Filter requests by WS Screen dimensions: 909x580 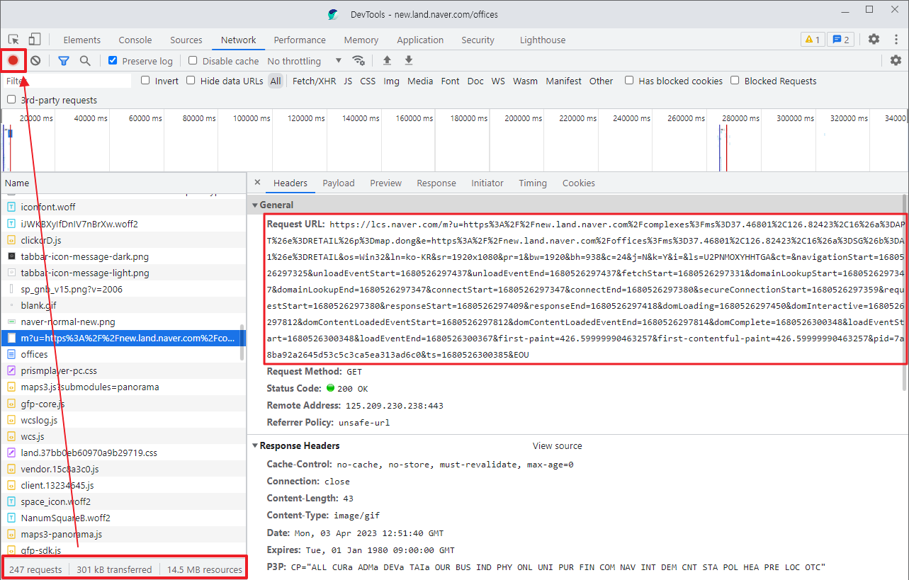pyautogui.click(x=499, y=81)
